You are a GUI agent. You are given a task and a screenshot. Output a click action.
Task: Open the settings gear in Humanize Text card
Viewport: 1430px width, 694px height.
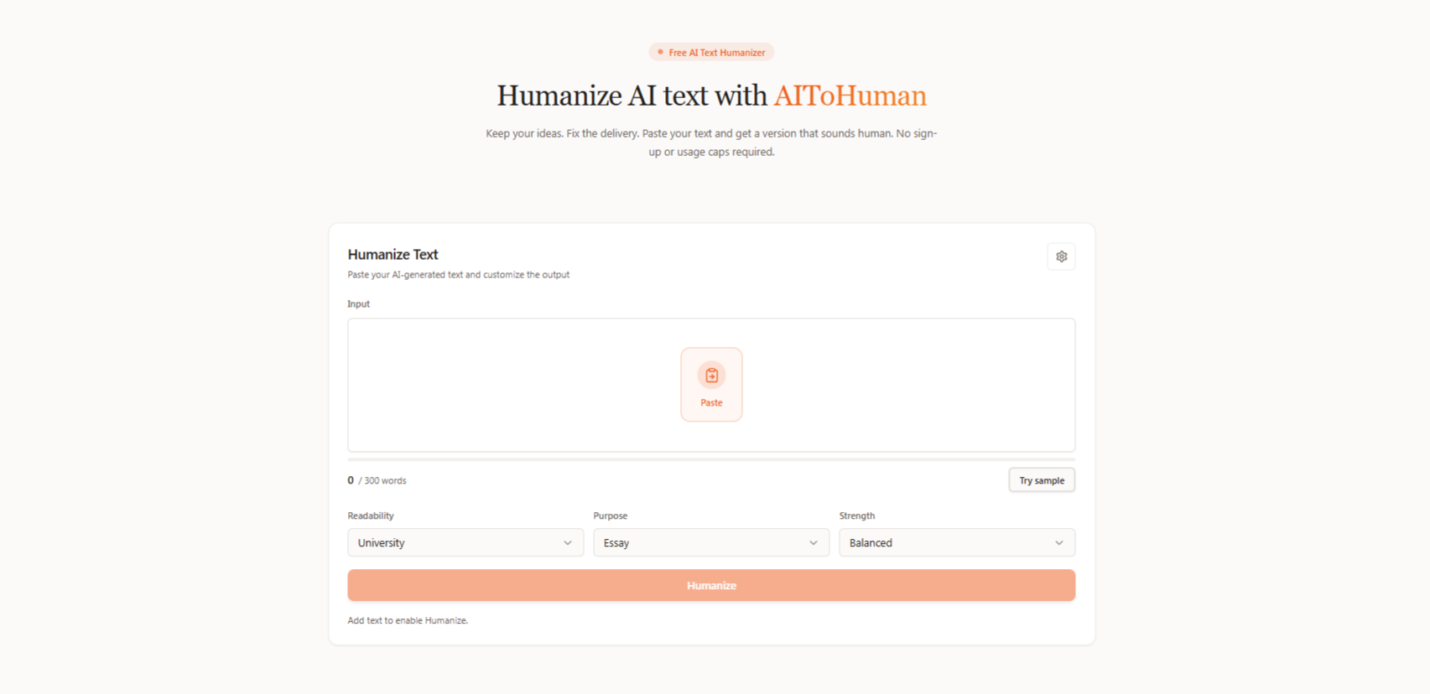[x=1061, y=256]
